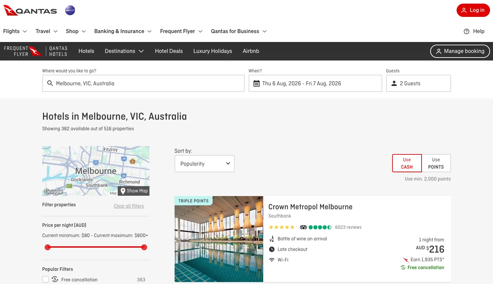Click the minimum price slider handle

[x=48, y=247]
